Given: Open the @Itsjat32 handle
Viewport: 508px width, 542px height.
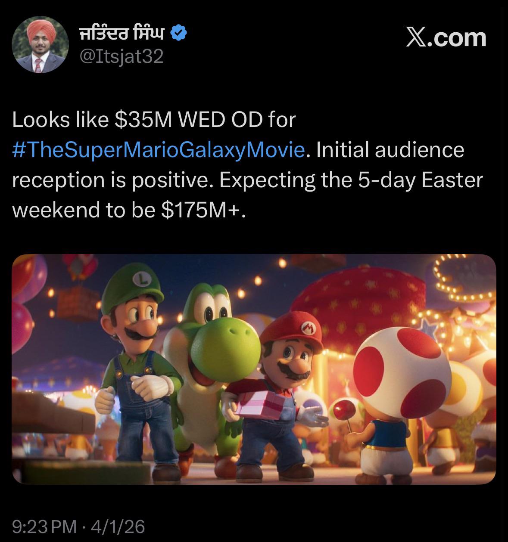Looking at the screenshot, I should tap(122, 56).
